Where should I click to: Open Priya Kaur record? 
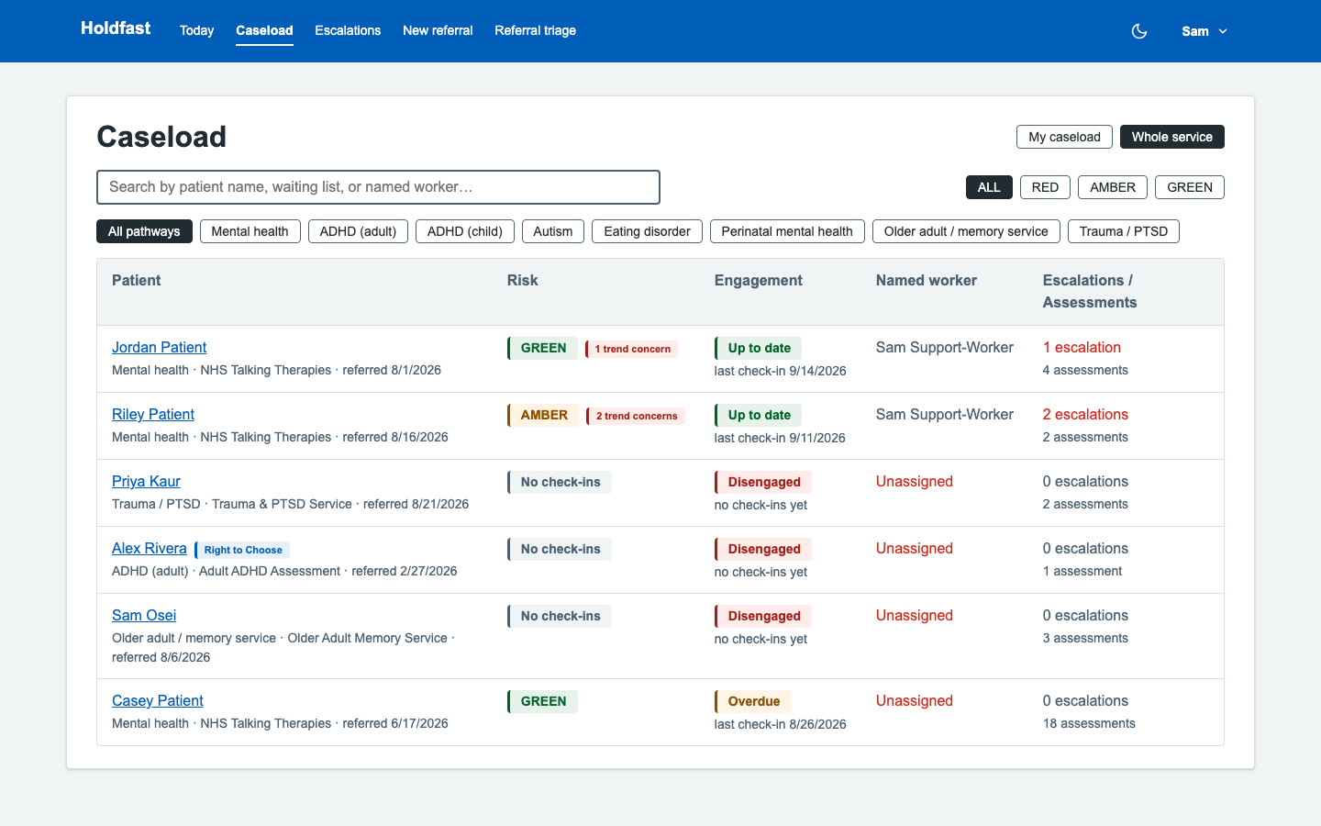[x=146, y=481]
